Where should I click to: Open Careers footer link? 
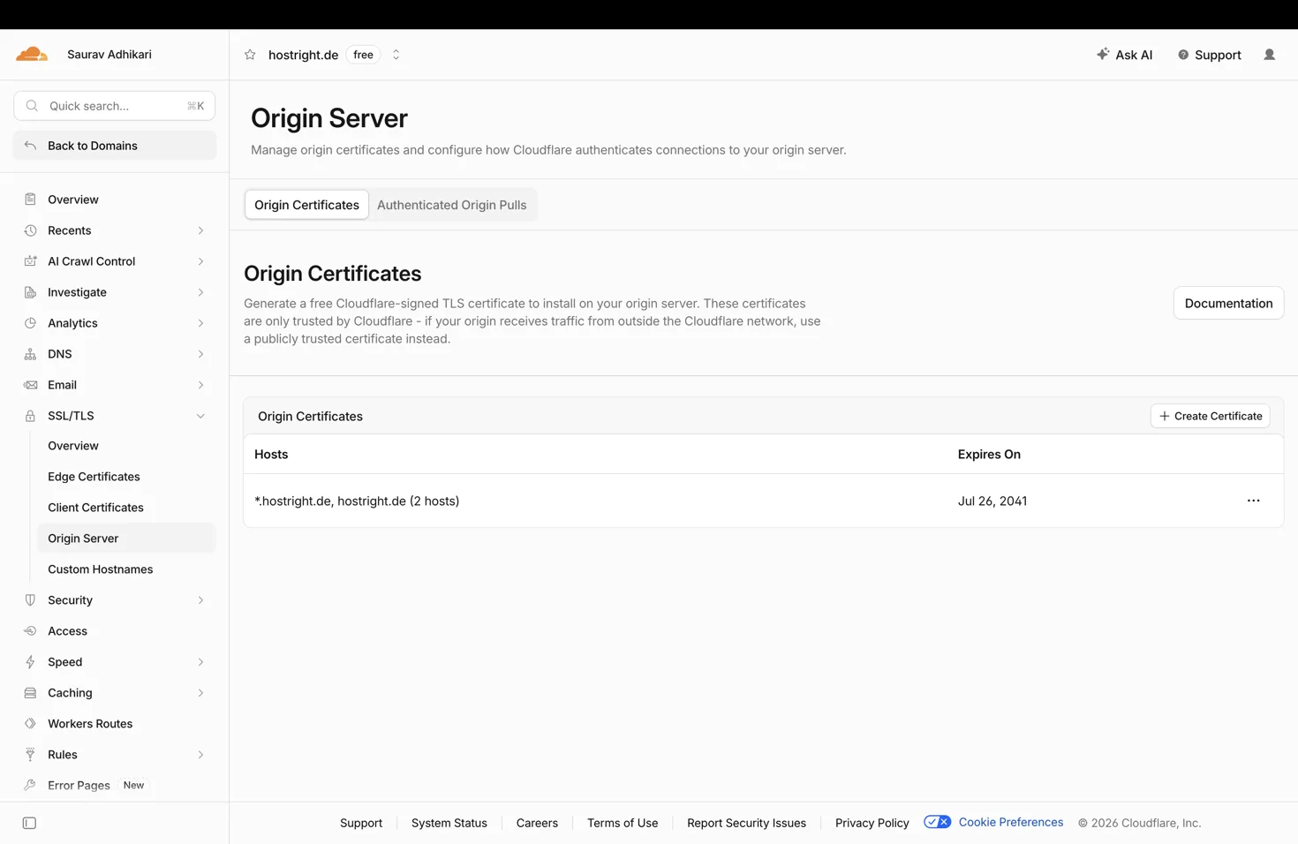coord(537,823)
